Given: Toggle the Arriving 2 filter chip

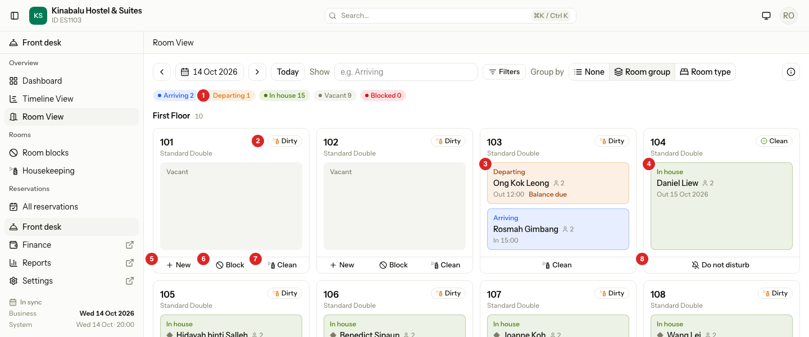Looking at the screenshot, I should coord(176,95).
